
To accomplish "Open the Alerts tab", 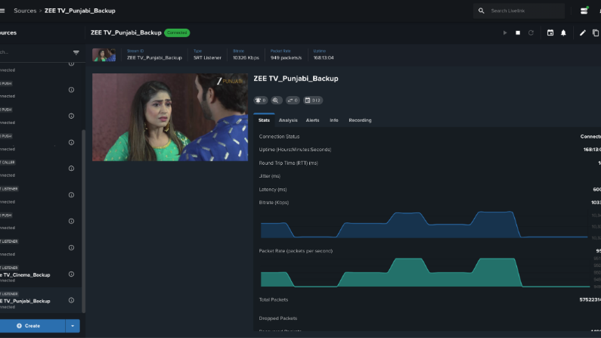I will coord(312,120).
